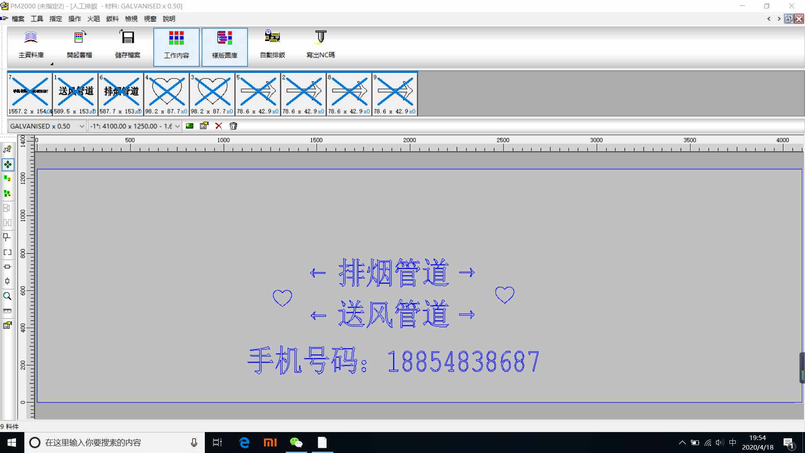The image size is (805, 453).
Task: Click the greyed stacked-boxes tool icon
Action: [x=8, y=208]
